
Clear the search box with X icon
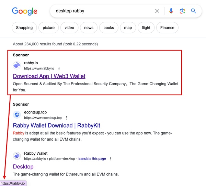[157, 11]
